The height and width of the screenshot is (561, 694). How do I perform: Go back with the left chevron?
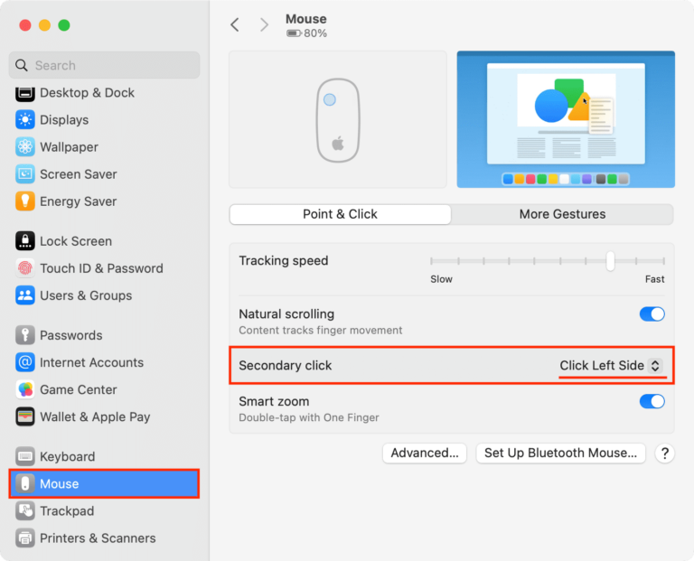(235, 24)
